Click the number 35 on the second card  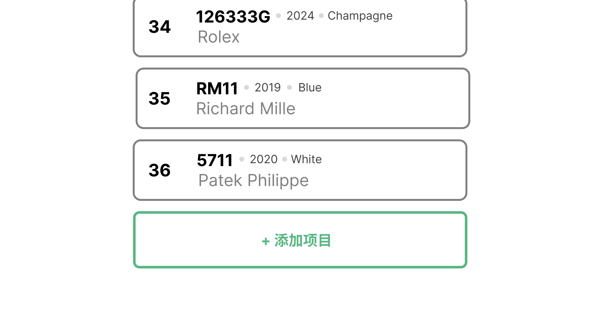pos(159,98)
